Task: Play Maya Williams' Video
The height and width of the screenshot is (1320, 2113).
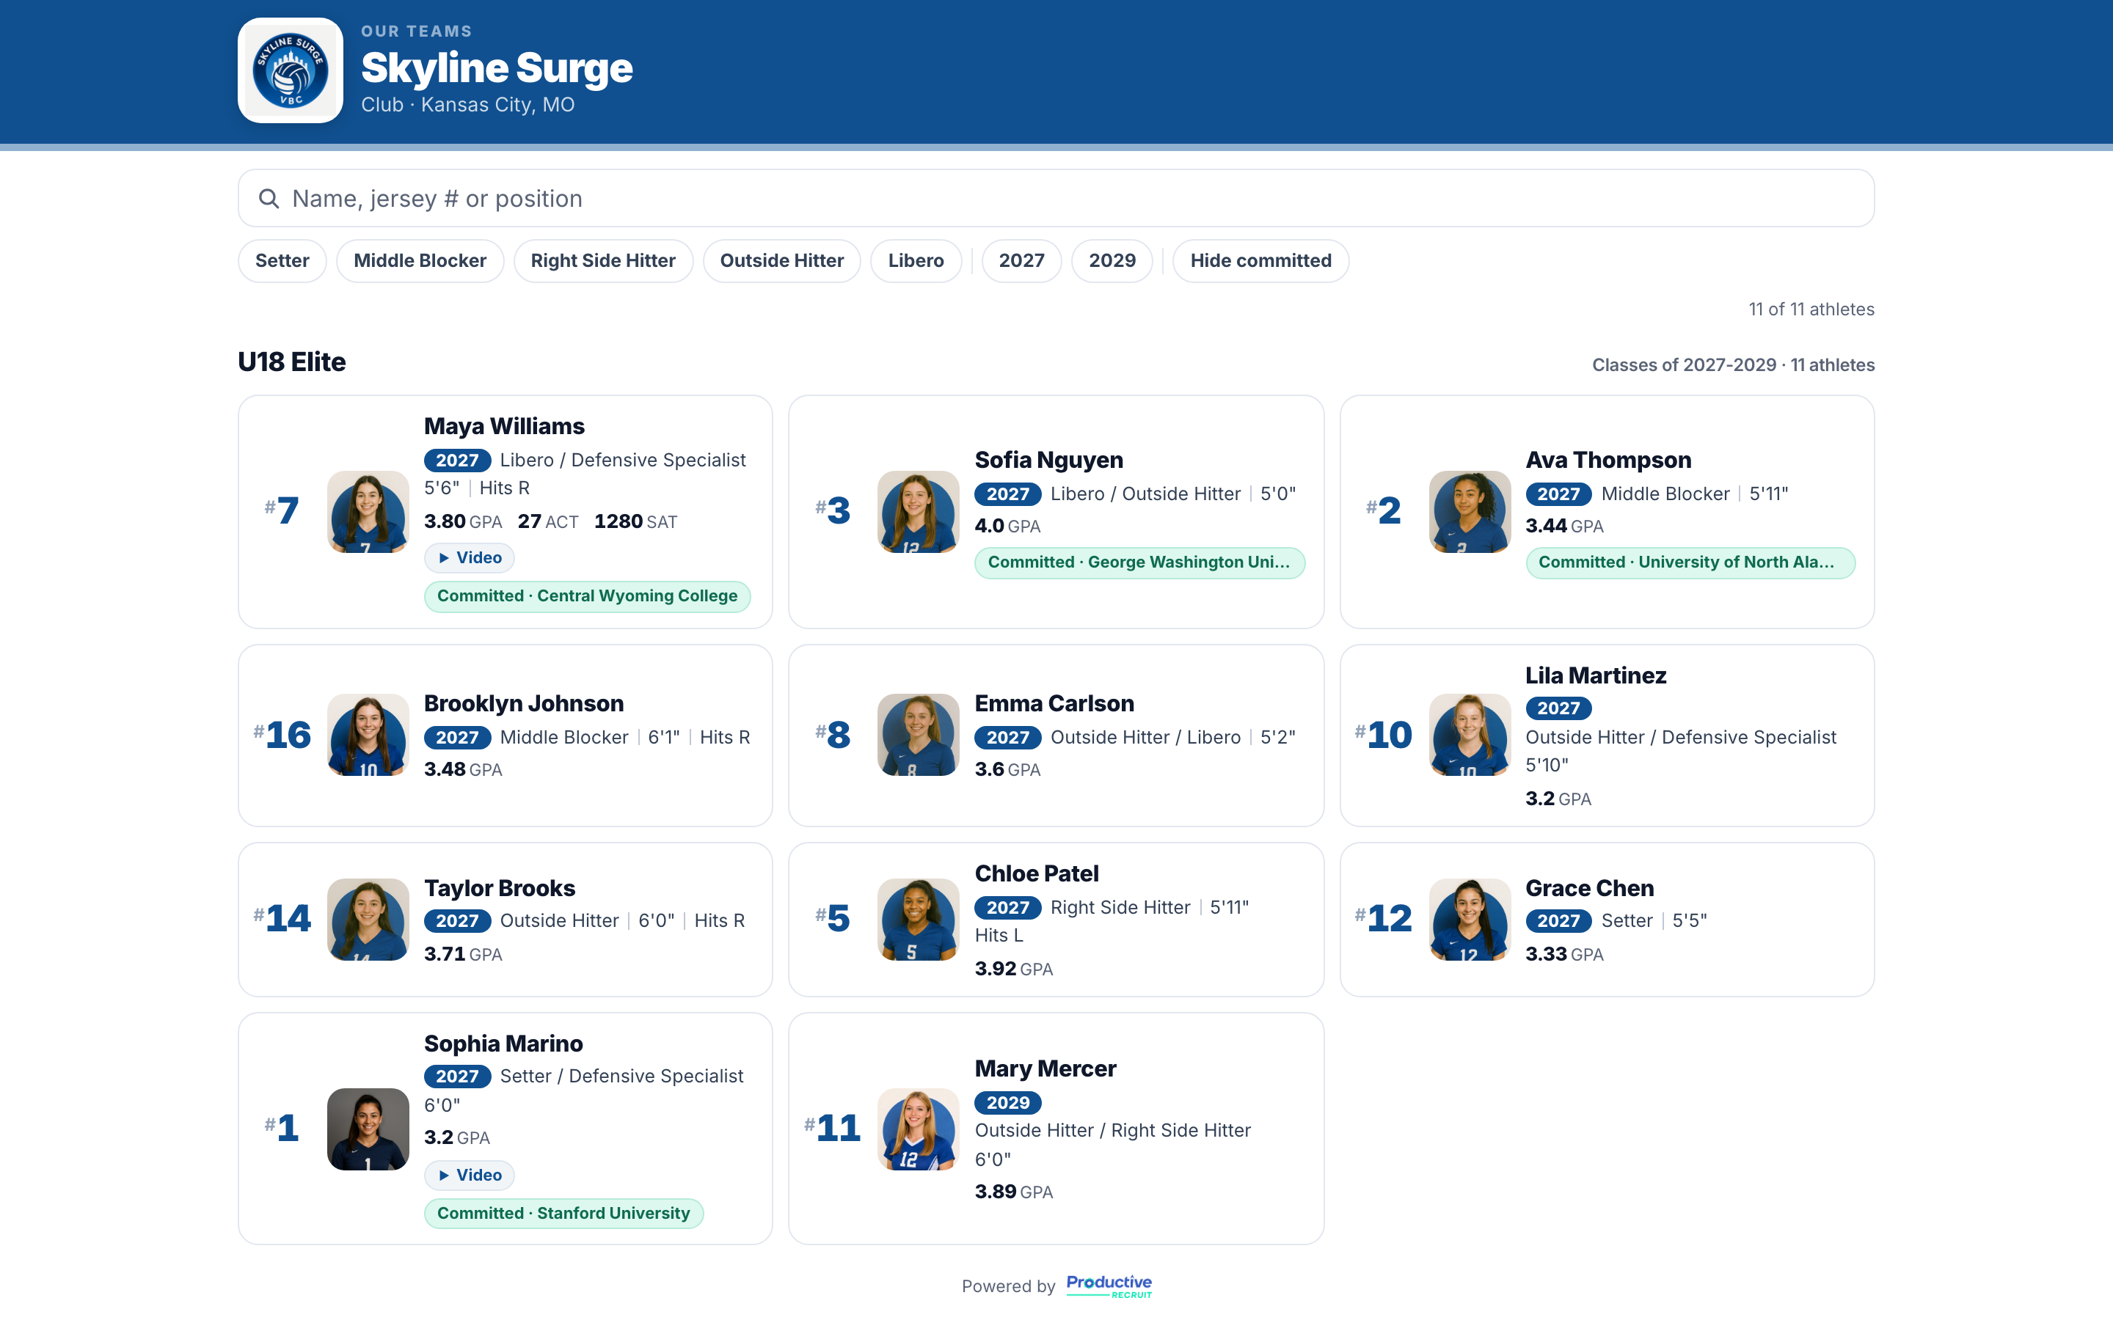Action: pyautogui.click(x=470, y=558)
